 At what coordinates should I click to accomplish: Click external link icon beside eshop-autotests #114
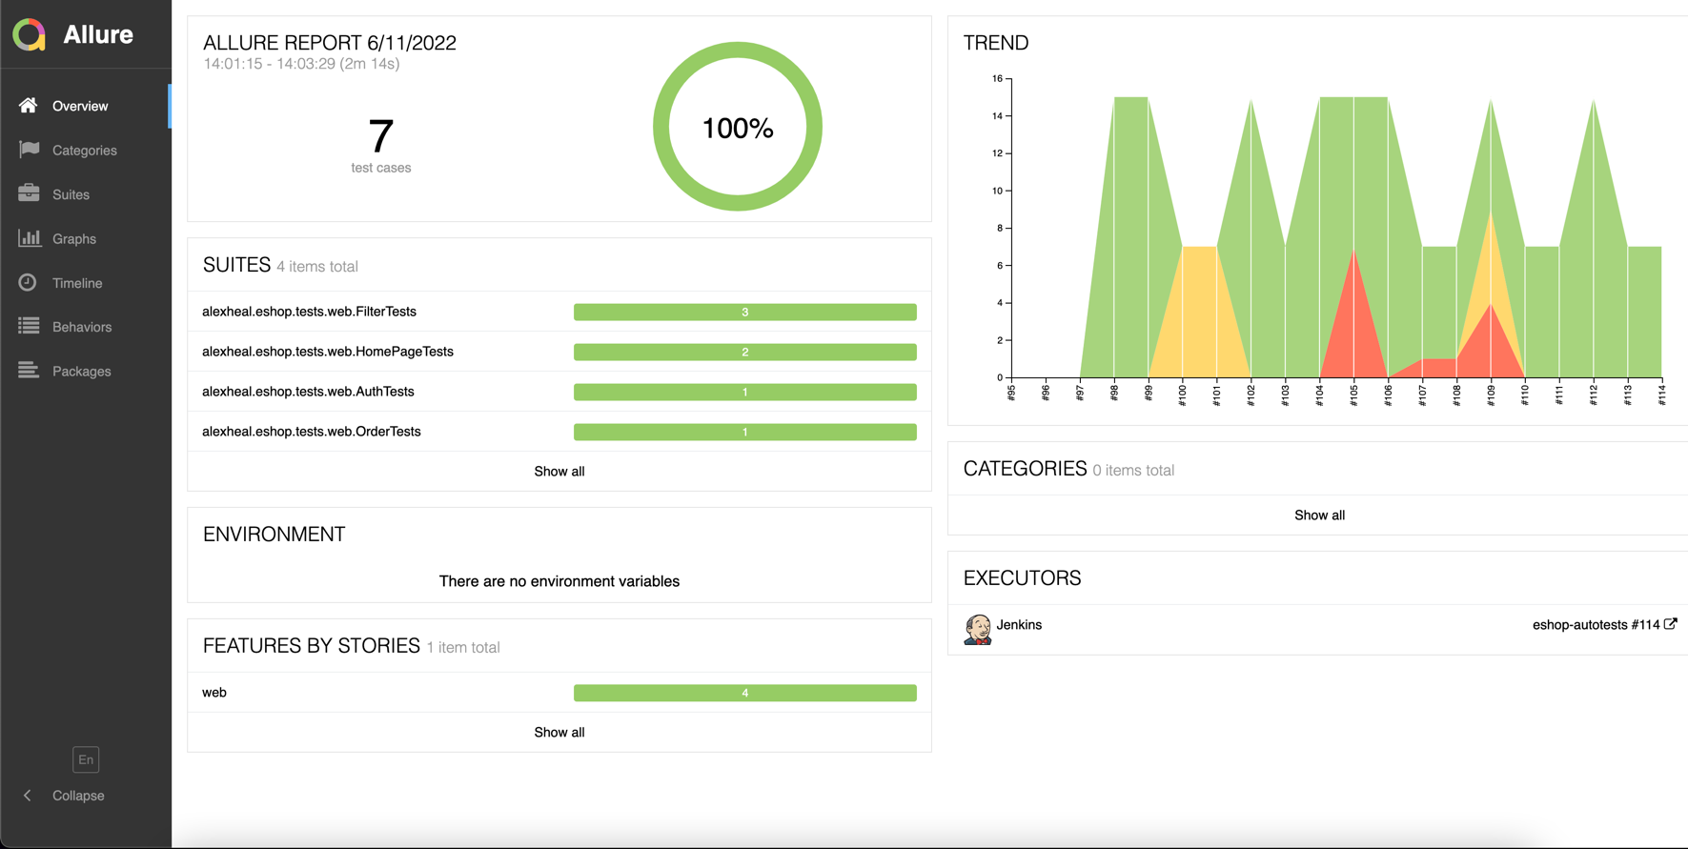tap(1670, 624)
